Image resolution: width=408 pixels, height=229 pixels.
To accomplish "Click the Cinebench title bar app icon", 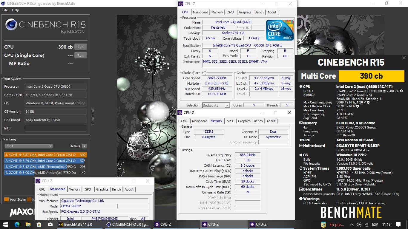I will click(x=3, y=4).
